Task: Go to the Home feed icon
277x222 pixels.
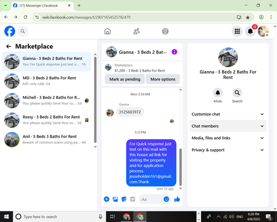Action: (107, 31)
